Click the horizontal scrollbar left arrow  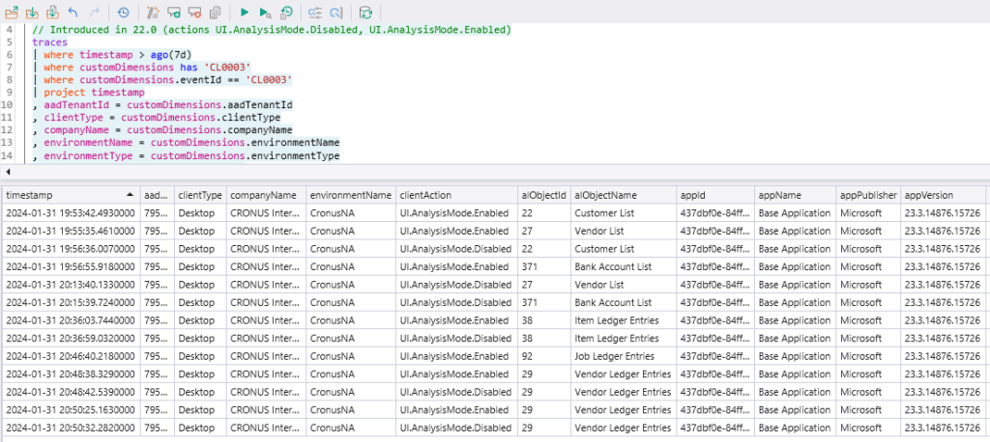pos(6,171)
